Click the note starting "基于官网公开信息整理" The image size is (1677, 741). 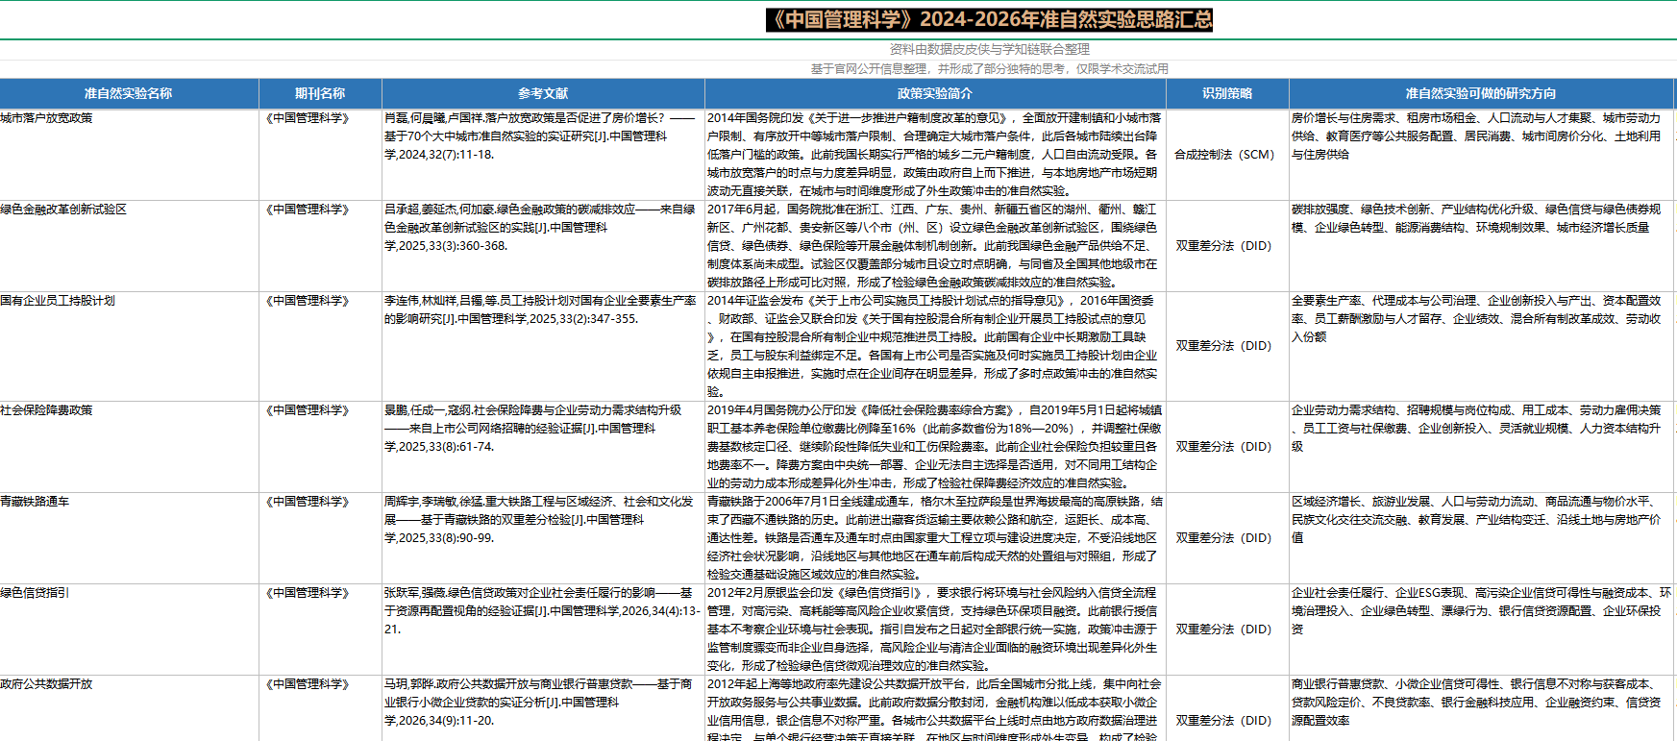[989, 69]
